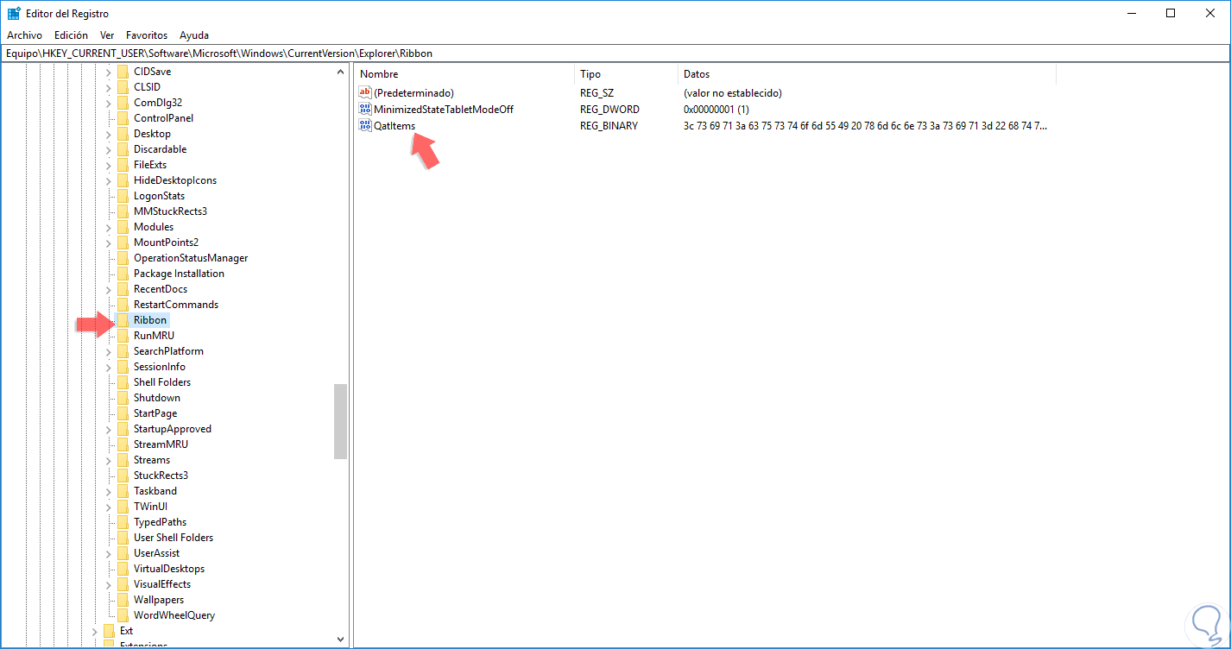This screenshot has height=649, width=1231.
Task: Select the Shell Folders key label
Action: pyautogui.click(x=162, y=382)
